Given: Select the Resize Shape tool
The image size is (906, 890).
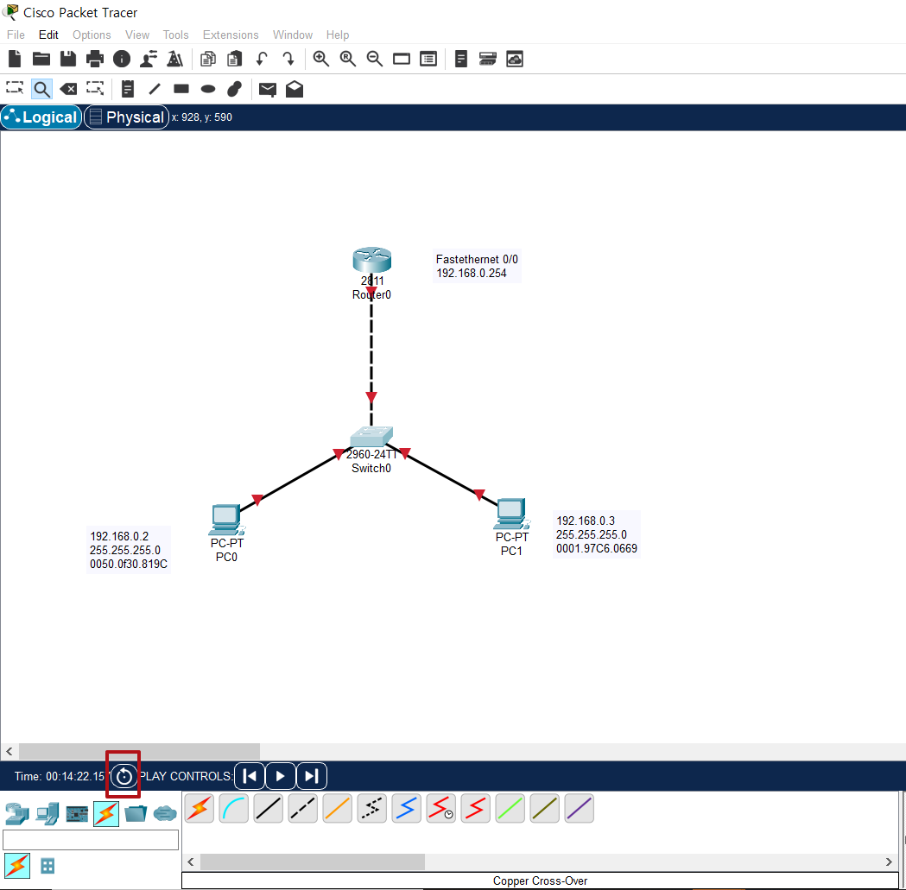Looking at the screenshot, I should 95,88.
